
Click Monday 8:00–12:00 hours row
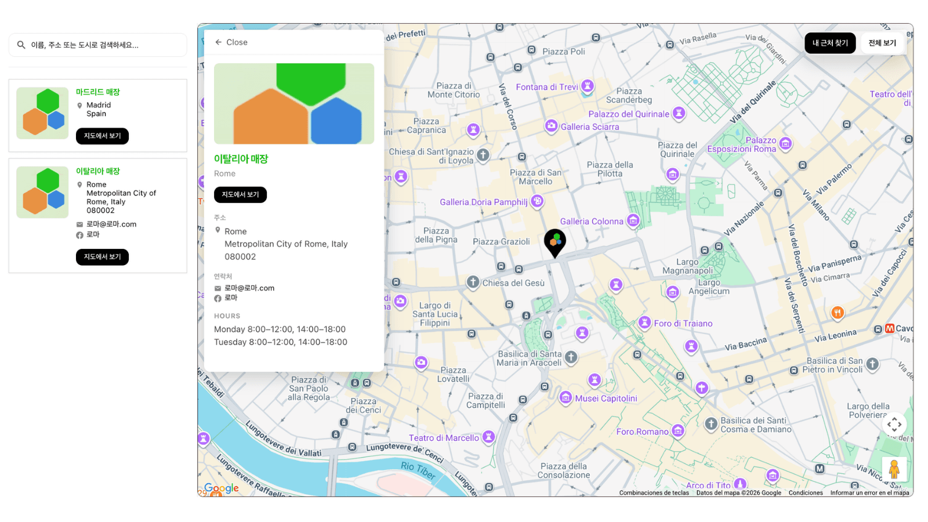click(280, 329)
